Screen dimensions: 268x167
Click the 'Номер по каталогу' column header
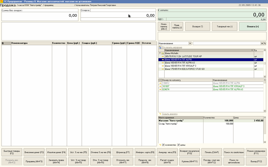[187, 80]
